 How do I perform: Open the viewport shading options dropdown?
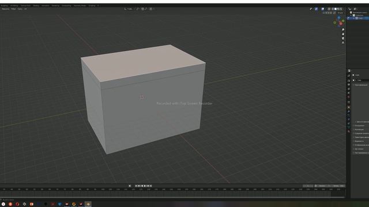[x=344, y=9]
